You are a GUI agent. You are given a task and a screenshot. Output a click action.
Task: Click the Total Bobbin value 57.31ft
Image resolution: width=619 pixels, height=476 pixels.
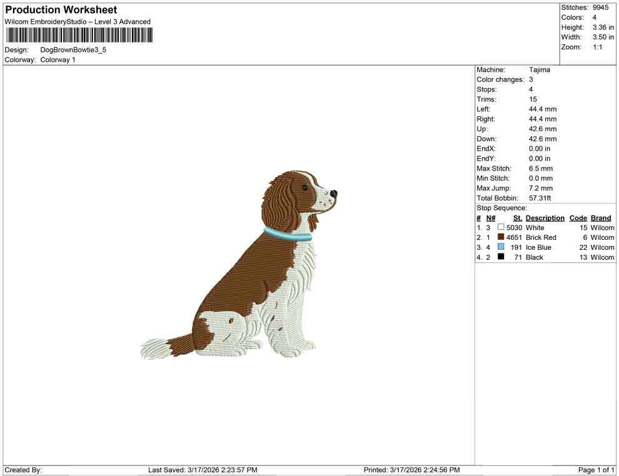click(x=540, y=198)
